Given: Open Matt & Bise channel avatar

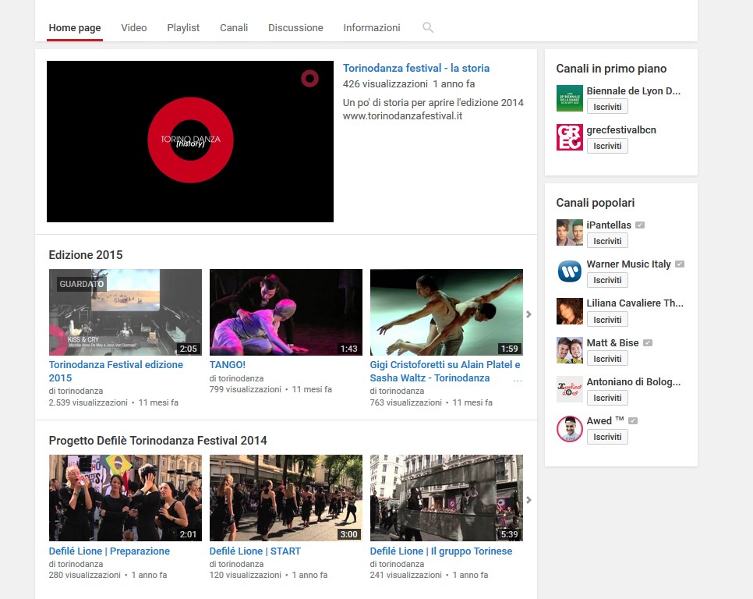Looking at the screenshot, I should click(x=570, y=350).
